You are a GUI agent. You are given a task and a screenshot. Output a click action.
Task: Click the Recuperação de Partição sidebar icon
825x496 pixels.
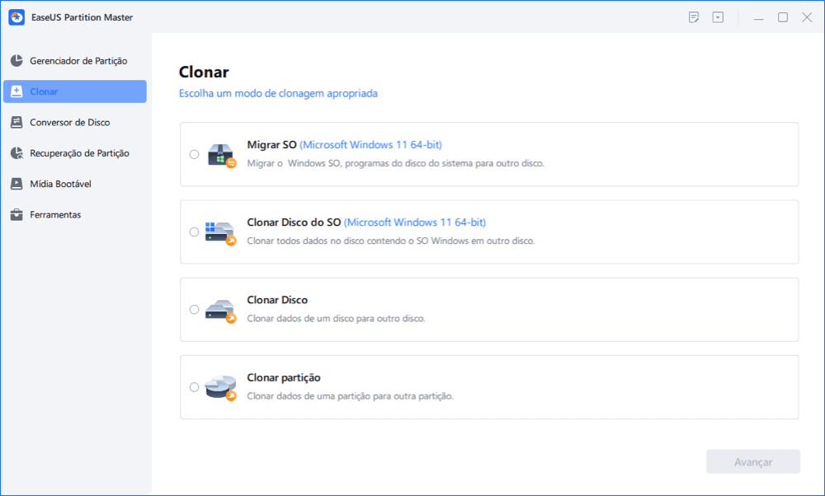(16, 153)
